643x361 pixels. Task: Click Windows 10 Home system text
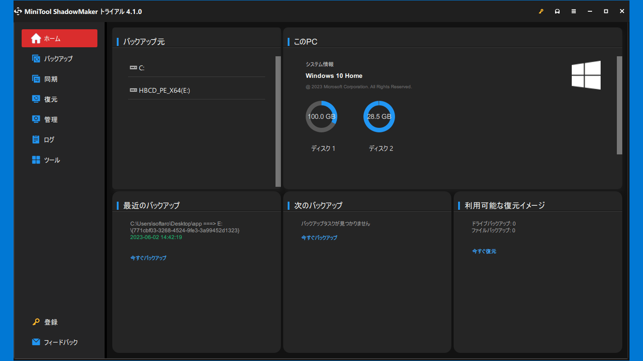334,76
